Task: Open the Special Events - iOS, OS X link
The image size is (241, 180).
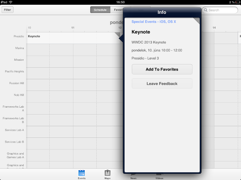Action: 154,22
